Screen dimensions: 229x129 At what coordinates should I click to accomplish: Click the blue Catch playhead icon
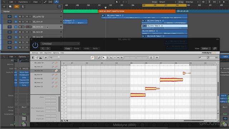[x=57, y=2]
